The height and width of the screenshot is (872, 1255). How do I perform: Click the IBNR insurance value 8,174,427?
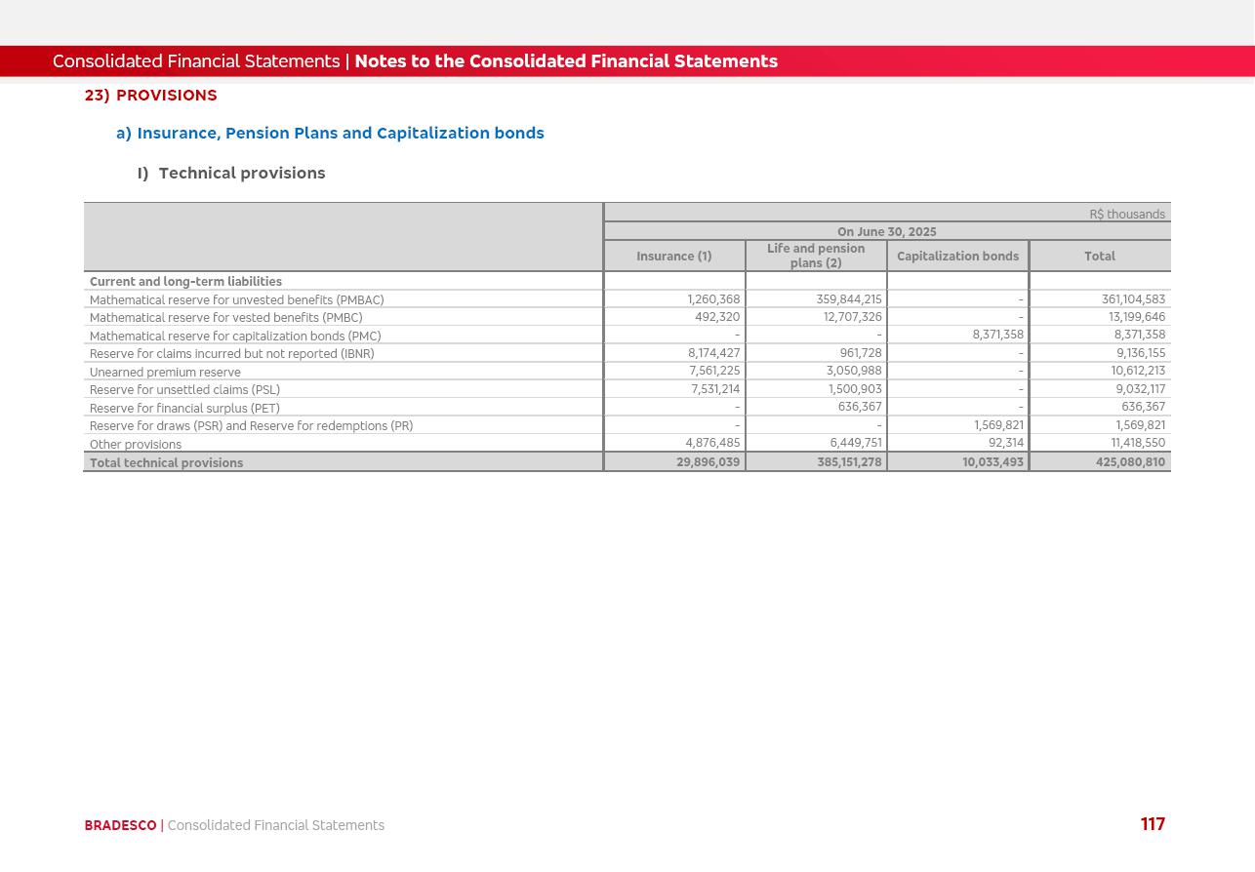point(713,353)
